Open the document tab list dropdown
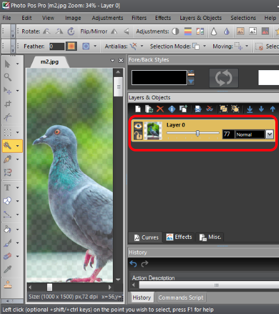 pos(112,60)
